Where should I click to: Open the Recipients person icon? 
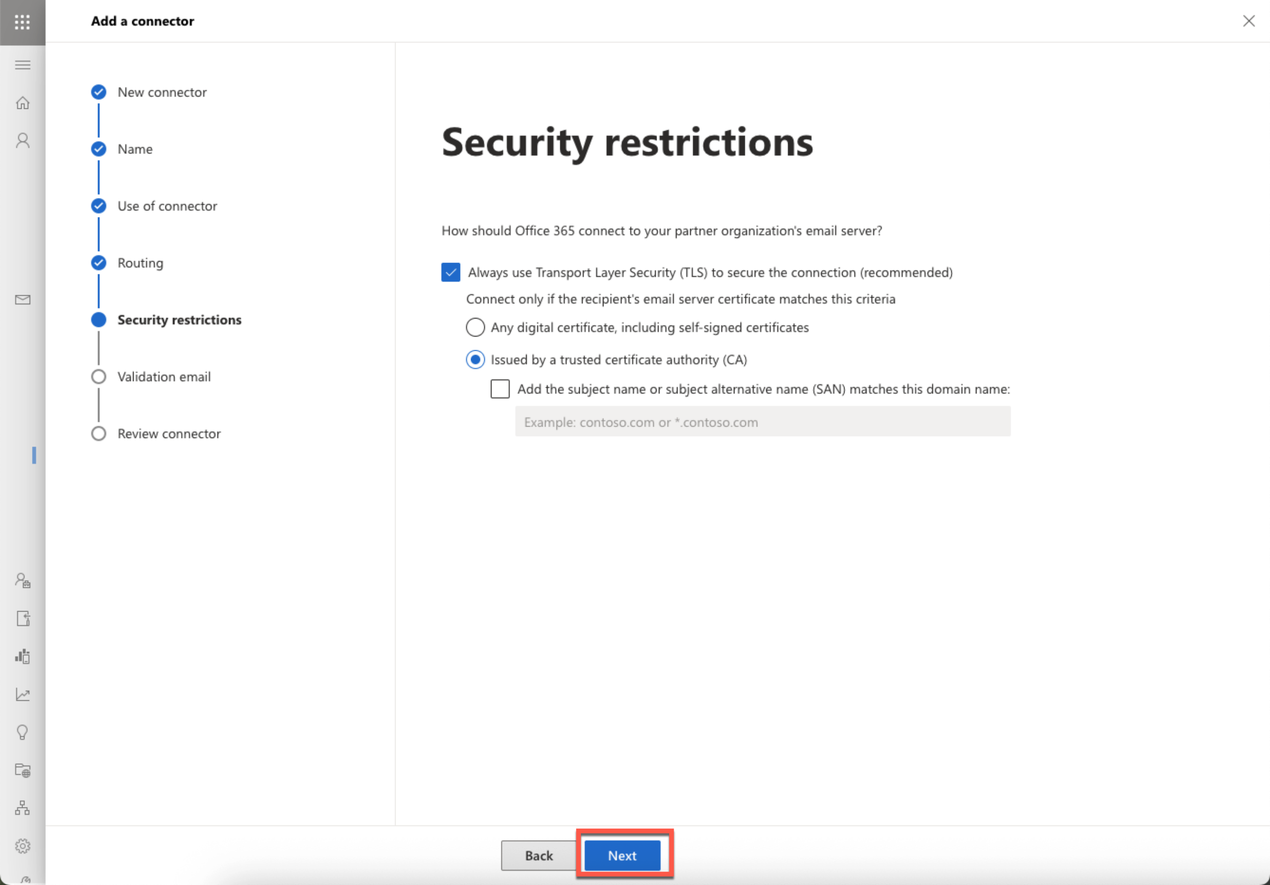click(x=23, y=140)
